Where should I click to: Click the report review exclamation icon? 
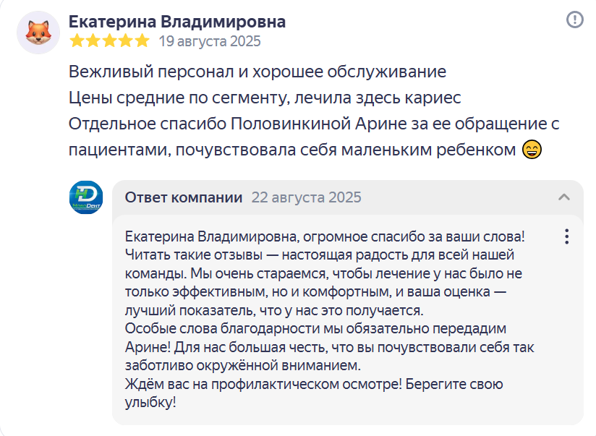pos(575,20)
